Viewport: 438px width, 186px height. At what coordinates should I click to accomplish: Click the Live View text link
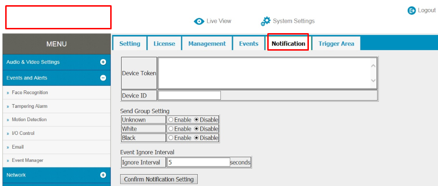point(219,21)
